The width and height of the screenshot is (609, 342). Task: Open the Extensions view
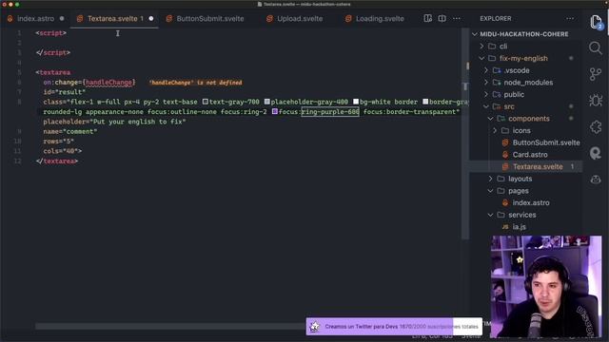click(596, 126)
